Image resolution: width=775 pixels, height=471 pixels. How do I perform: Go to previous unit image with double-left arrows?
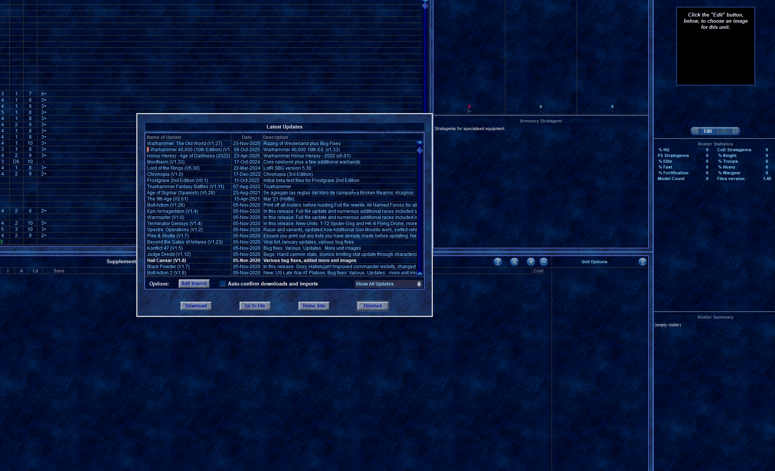click(x=695, y=131)
